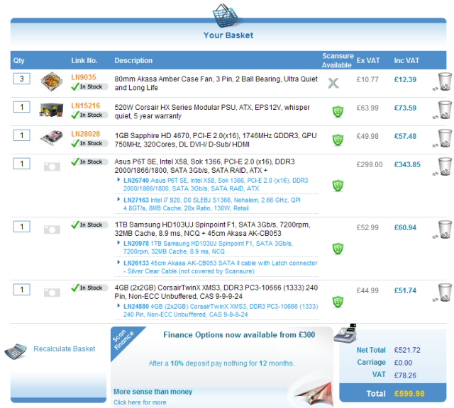454x408 pixels.
Task: Select quantity field for CorsairTwinX memory
Action: click(x=21, y=290)
